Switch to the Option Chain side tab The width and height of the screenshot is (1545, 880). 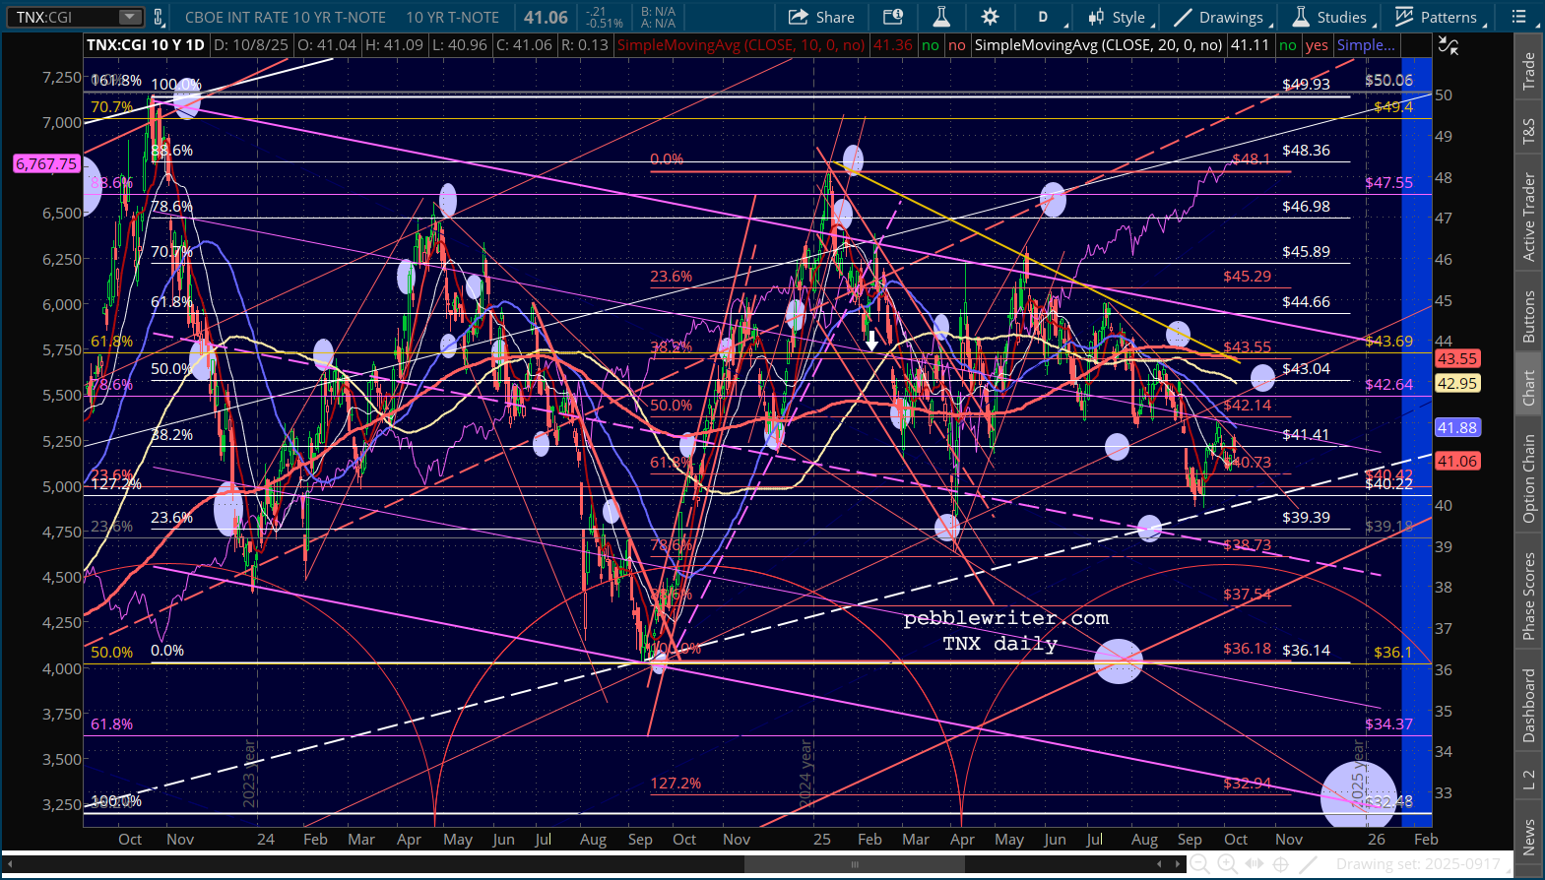(1528, 478)
